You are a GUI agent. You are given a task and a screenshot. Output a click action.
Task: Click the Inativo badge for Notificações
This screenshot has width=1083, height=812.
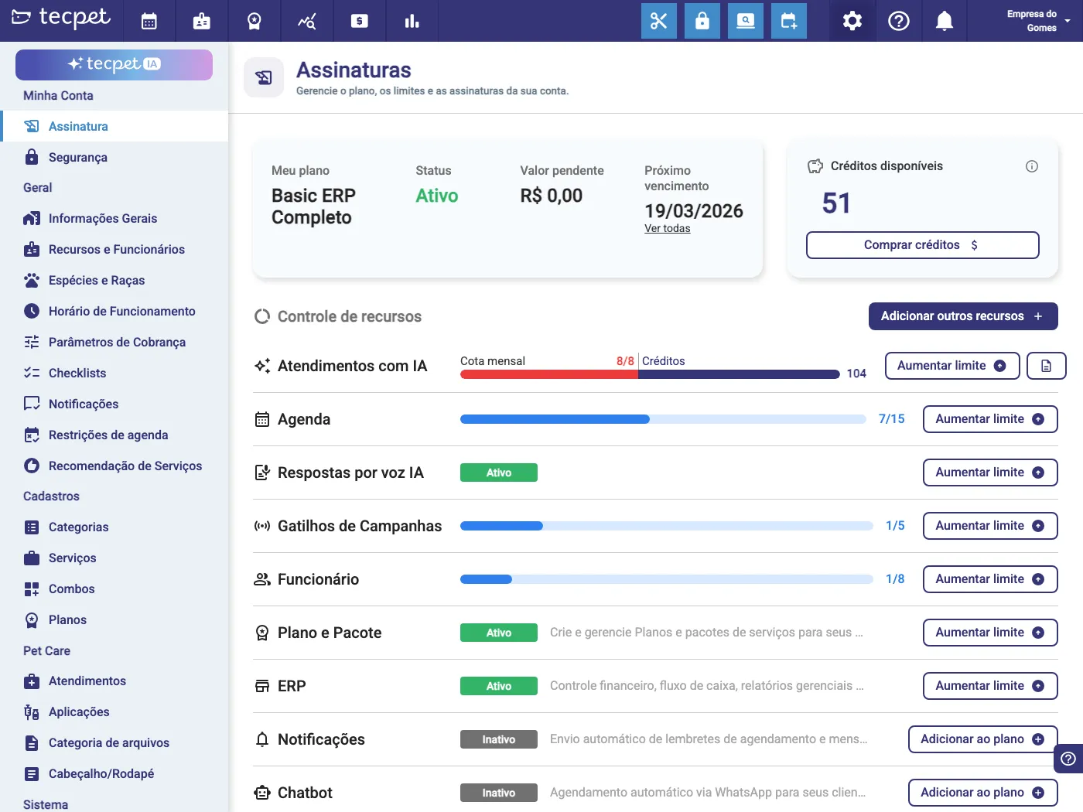point(499,739)
